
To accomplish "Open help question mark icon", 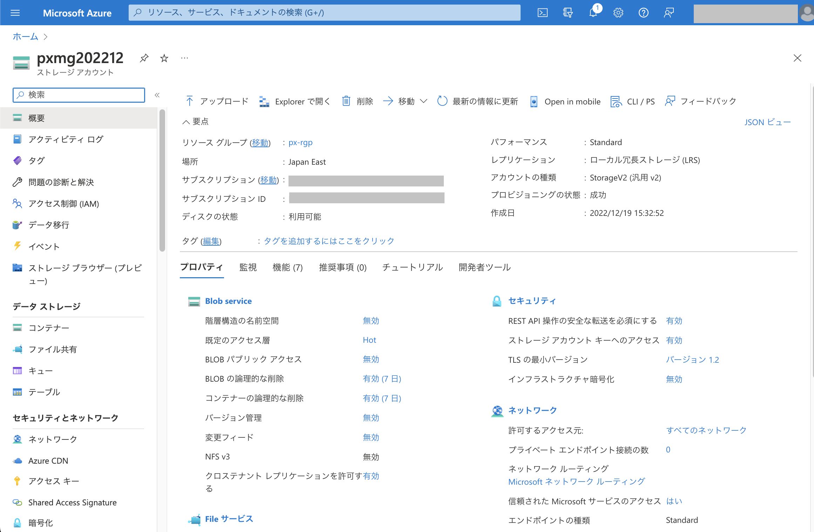I will 643,13.
